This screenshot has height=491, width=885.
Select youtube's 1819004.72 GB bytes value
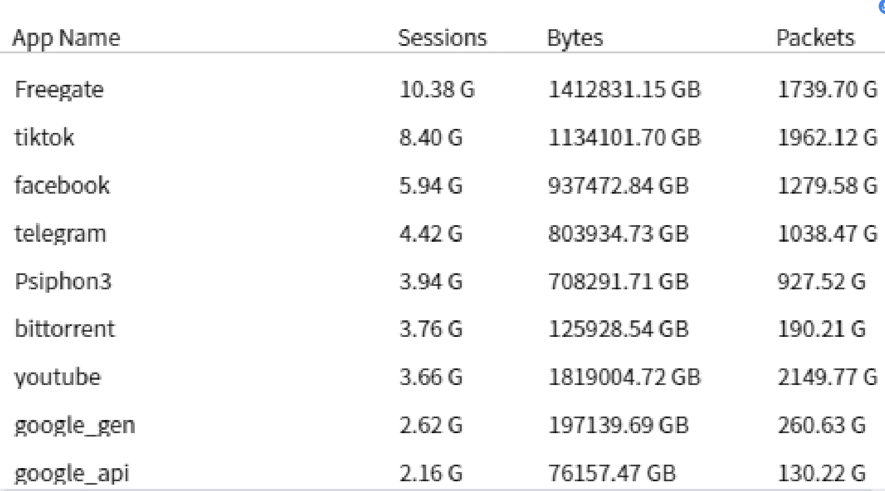tap(624, 377)
